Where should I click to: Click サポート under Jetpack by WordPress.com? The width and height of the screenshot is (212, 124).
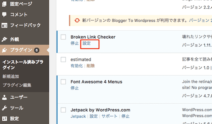click(109, 116)
